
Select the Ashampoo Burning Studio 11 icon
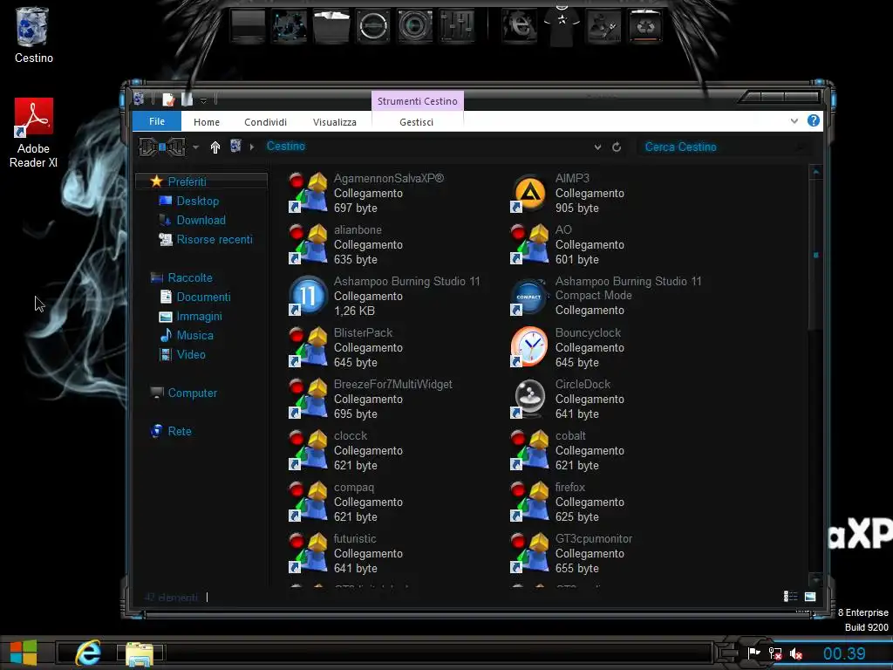[x=308, y=296]
